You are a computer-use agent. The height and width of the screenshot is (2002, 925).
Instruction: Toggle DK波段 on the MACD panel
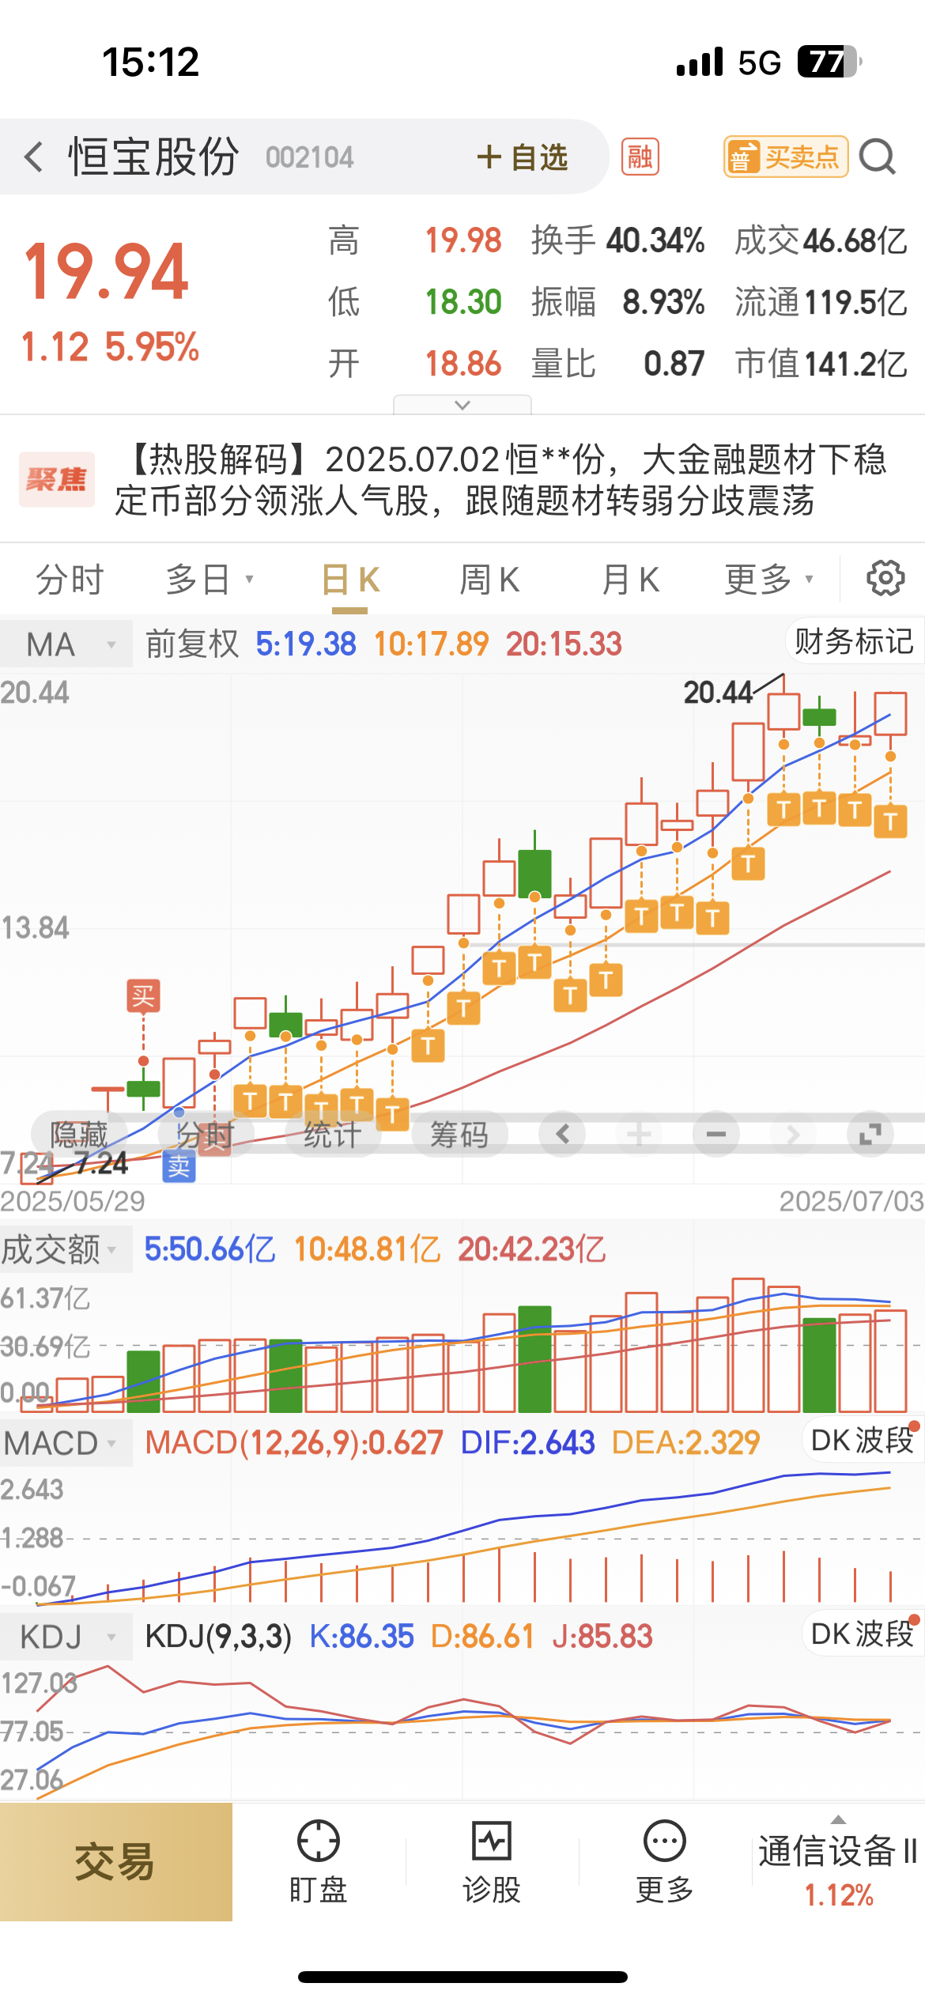click(863, 1440)
